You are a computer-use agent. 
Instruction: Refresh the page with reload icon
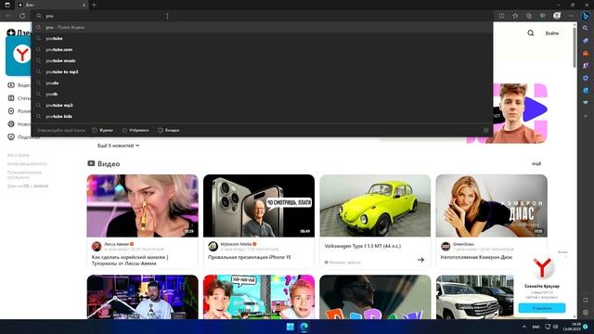pyautogui.click(x=22, y=16)
